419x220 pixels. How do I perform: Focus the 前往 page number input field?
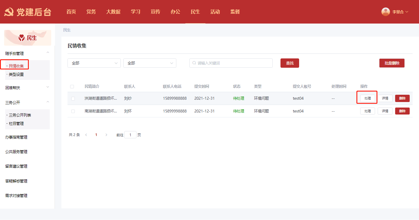[x=130, y=135]
